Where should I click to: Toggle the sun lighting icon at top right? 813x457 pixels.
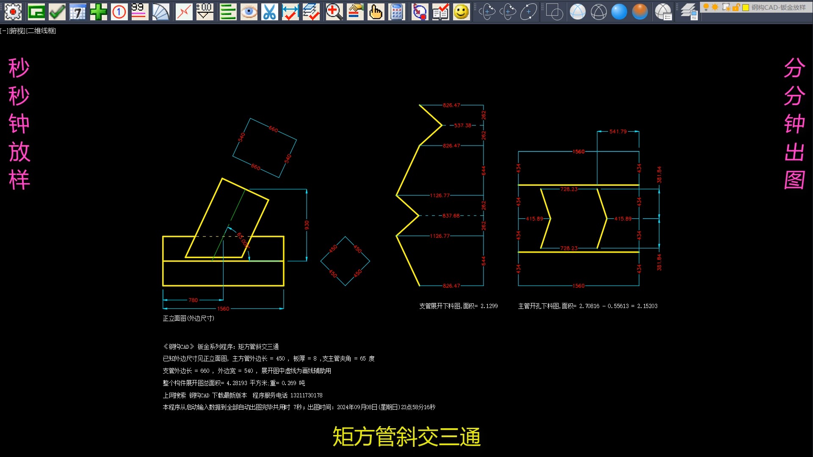click(714, 7)
